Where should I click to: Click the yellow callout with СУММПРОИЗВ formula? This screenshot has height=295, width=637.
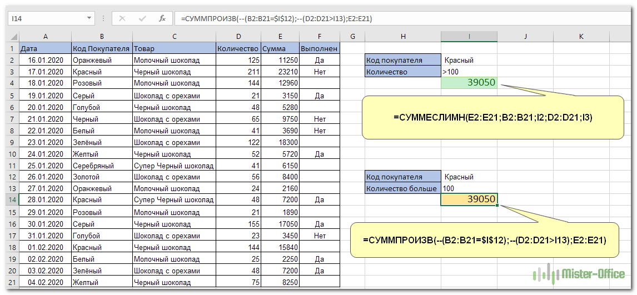(x=484, y=241)
